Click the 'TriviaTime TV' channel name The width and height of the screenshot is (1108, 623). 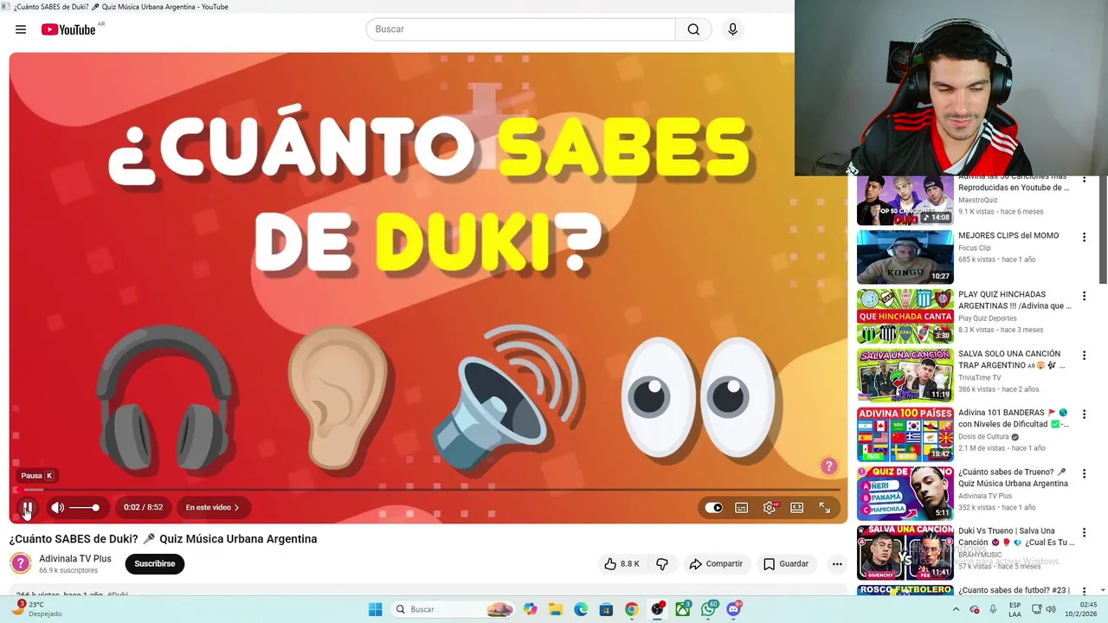[x=979, y=377]
